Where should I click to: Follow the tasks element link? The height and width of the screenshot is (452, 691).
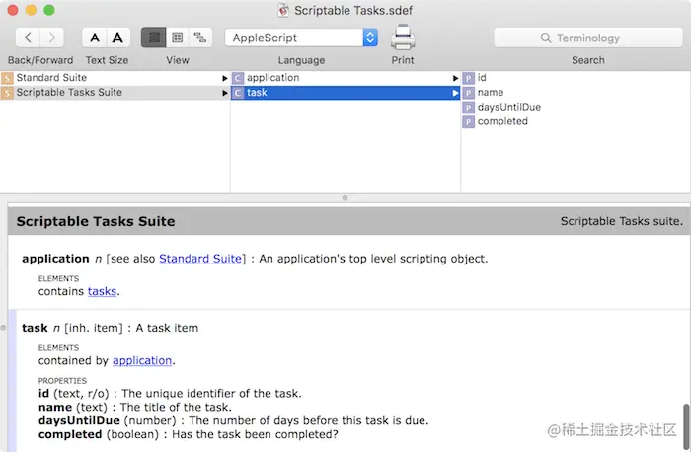(102, 292)
